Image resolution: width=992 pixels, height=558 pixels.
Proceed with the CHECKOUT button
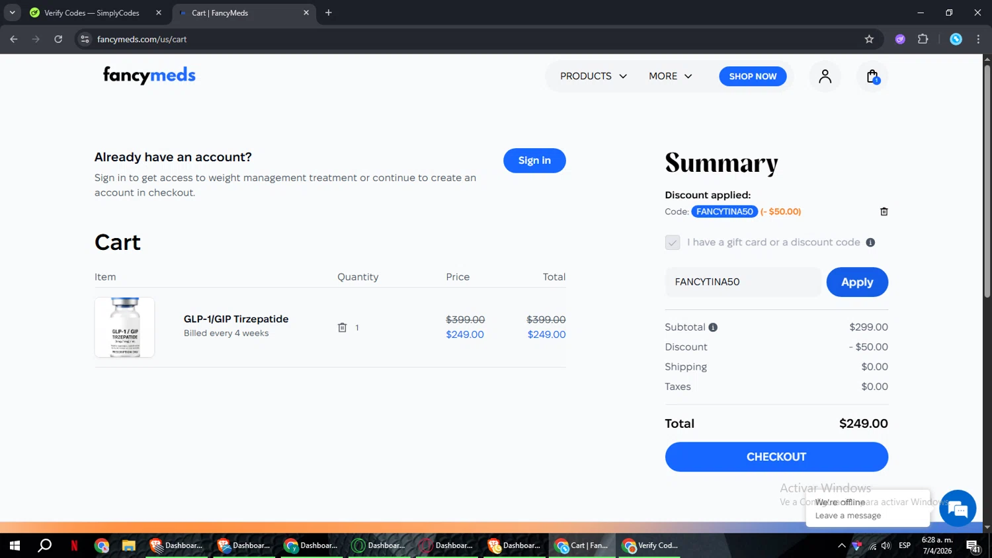(776, 457)
